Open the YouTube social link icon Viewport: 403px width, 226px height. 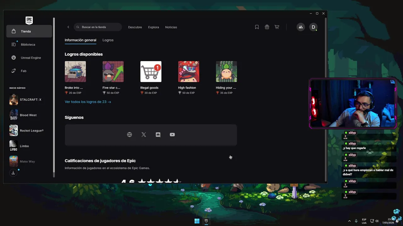point(172,135)
